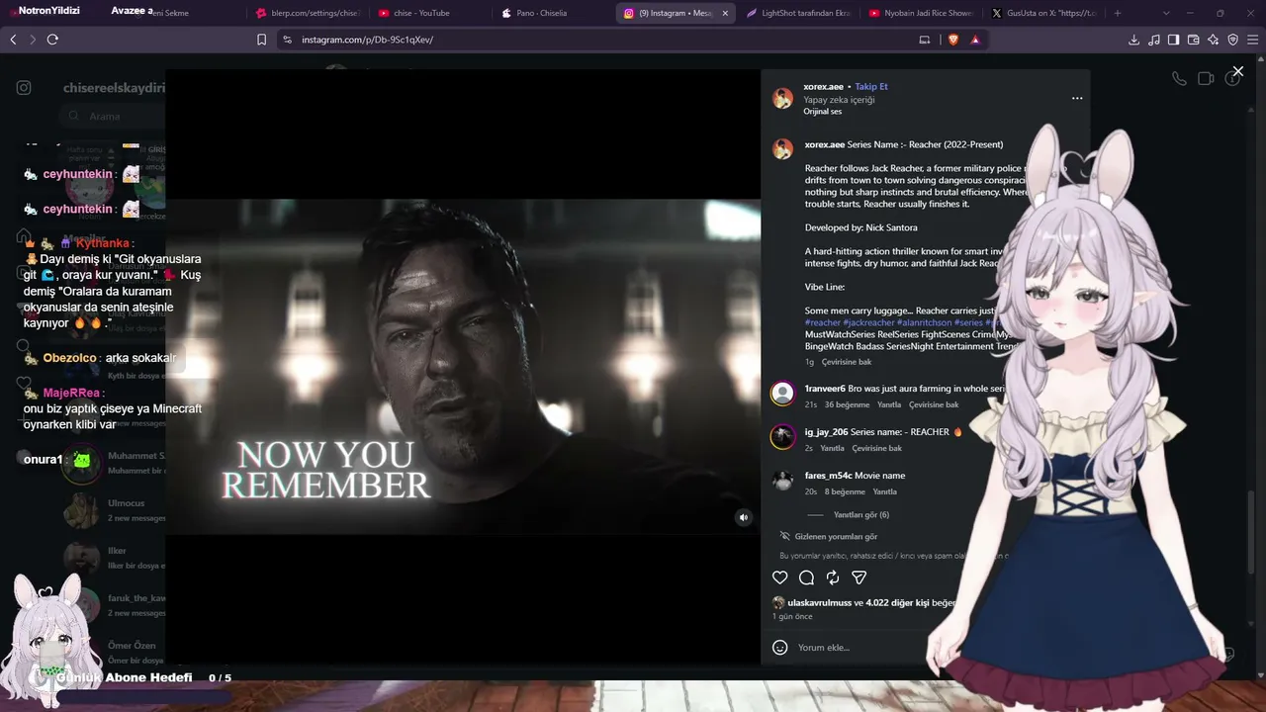Open ig_jay_206 profile avatar
Screen dimensions: 1266x712
pyautogui.click(x=782, y=436)
